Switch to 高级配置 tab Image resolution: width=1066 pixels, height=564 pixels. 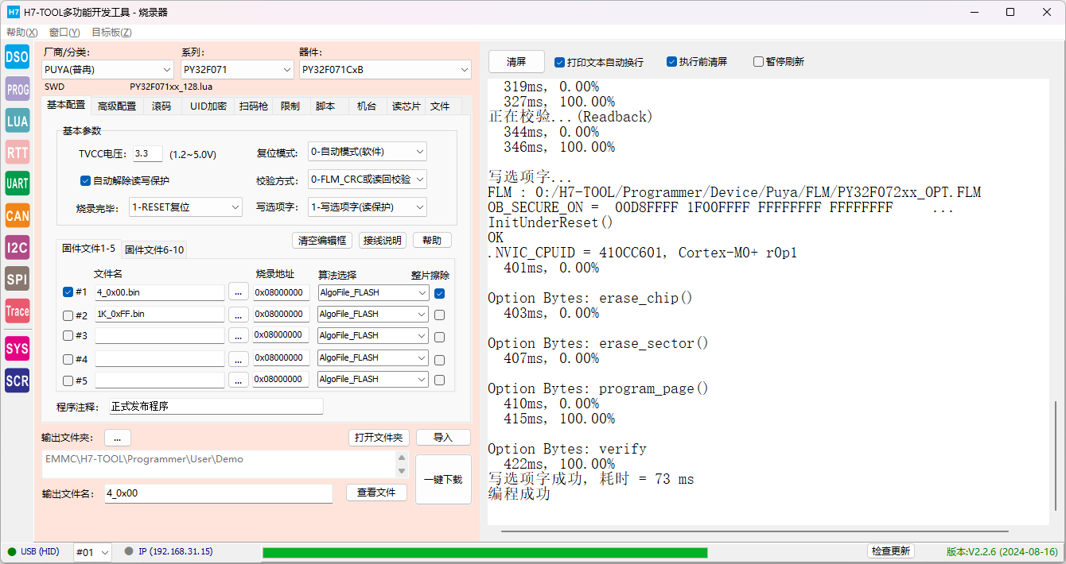point(117,106)
